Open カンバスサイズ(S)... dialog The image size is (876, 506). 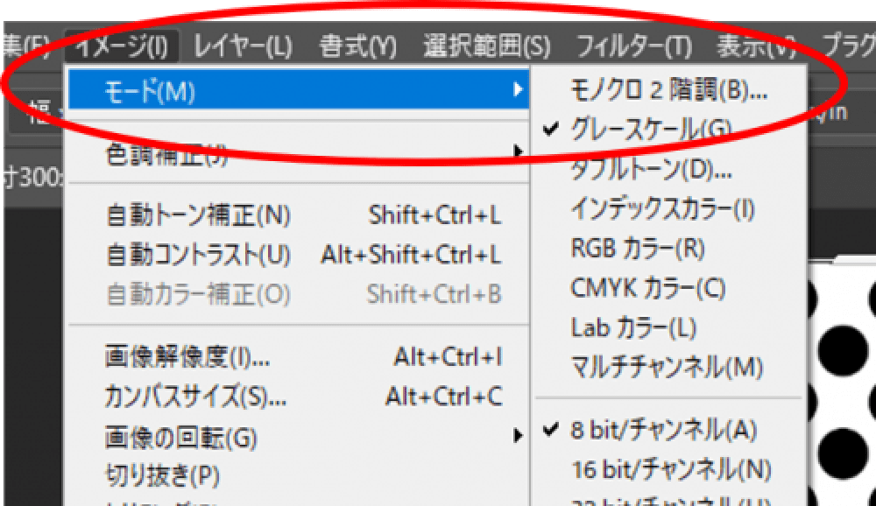(x=299, y=397)
